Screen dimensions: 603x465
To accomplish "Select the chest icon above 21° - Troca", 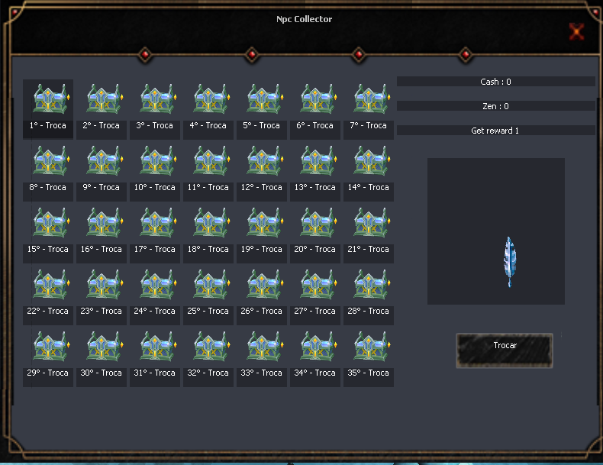I will [372, 223].
